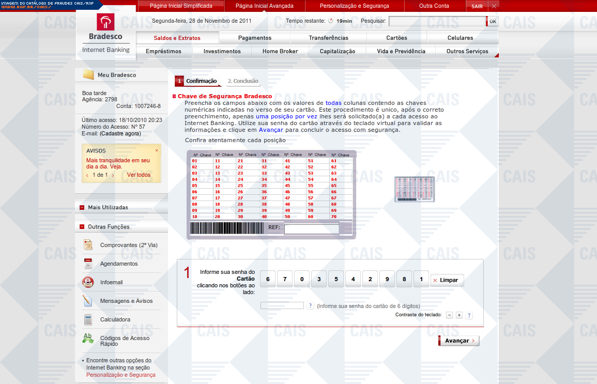Collapse the Mais Utilizadas section

click(x=82, y=208)
